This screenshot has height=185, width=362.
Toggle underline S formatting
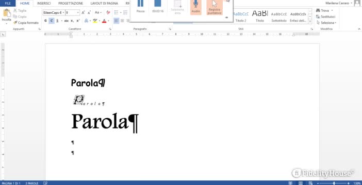coord(57,21)
